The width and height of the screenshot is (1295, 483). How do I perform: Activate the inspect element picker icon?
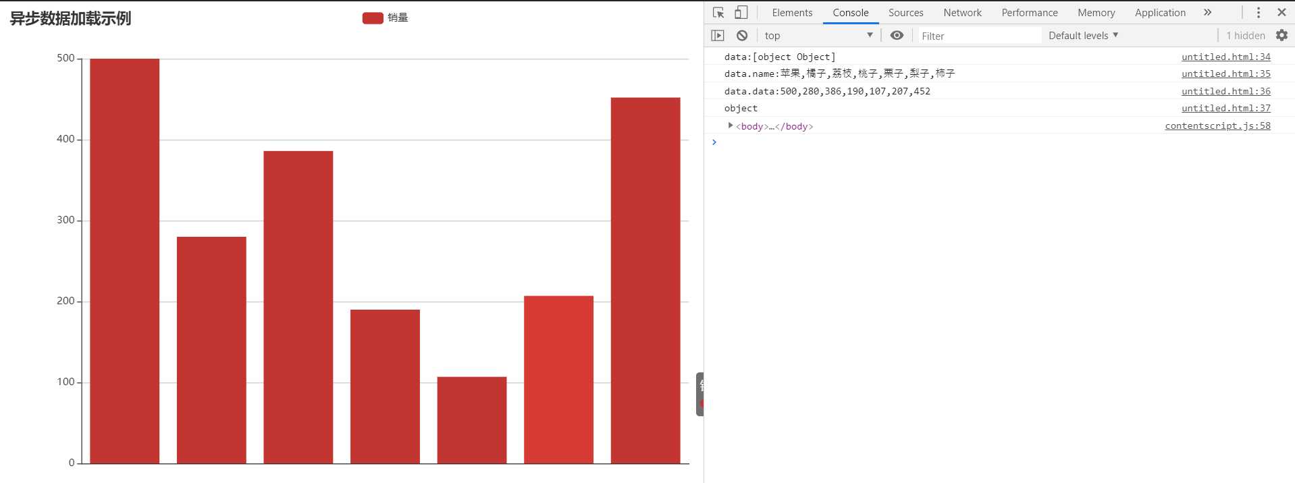[718, 13]
